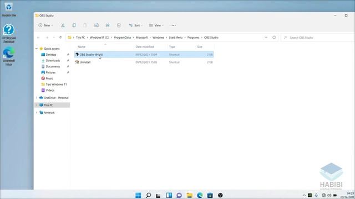Click the folder icon at the address bar start
Viewport: 355px width, 199px height.
click(x=70, y=38)
